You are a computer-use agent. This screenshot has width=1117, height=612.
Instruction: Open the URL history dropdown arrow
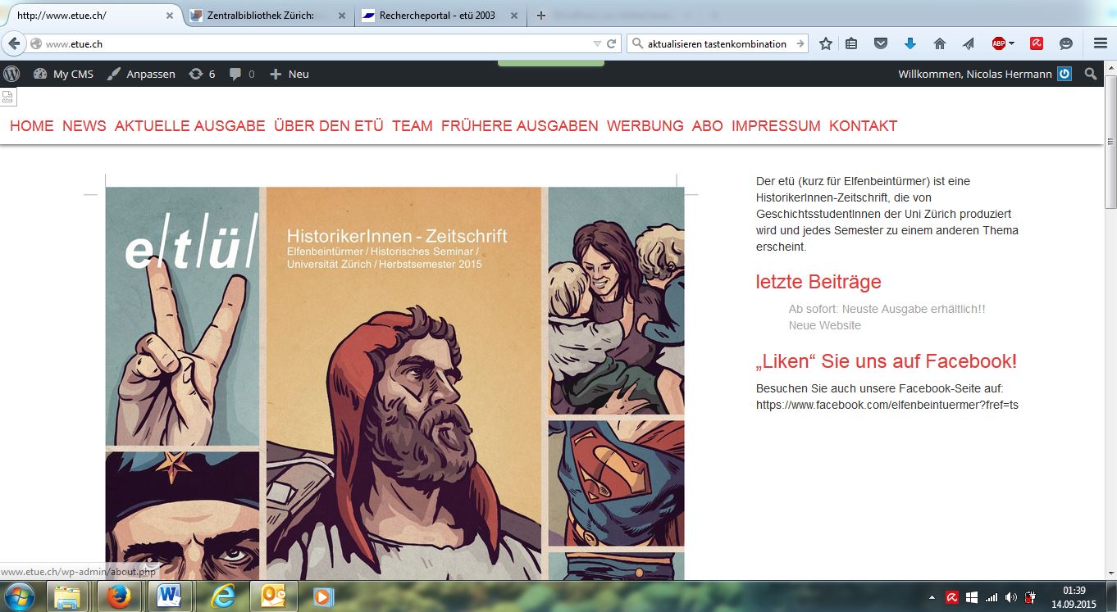pyautogui.click(x=597, y=44)
